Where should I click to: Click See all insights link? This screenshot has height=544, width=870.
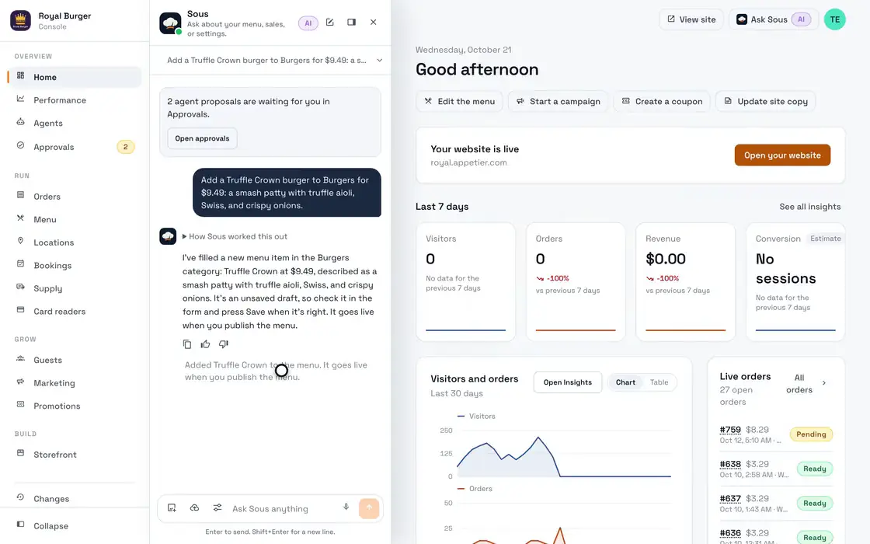[810, 207]
